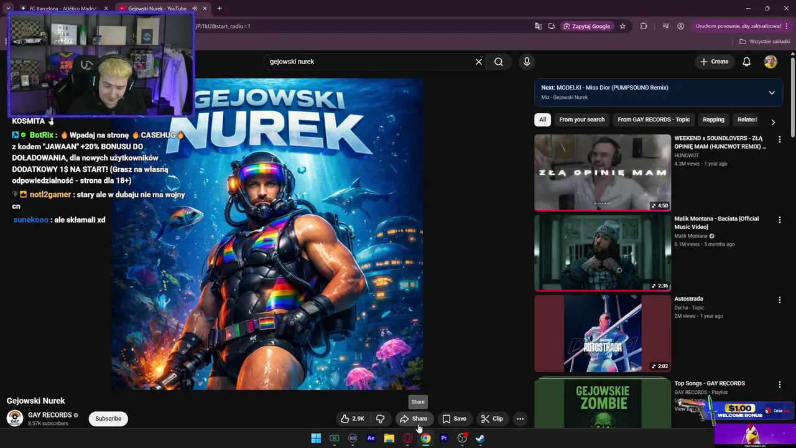
Task: Create a Clip of this video
Action: click(x=492, y=419)
